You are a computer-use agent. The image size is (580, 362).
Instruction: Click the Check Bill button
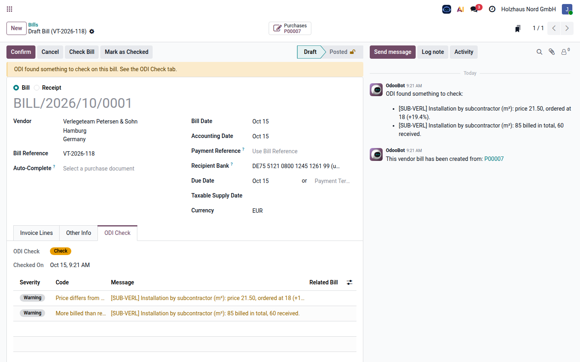[x=82, y=52]
